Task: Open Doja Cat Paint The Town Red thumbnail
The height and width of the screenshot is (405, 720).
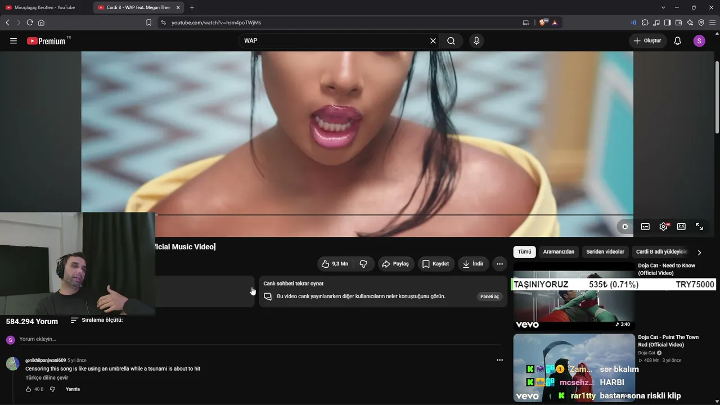Action: (574, 368)
